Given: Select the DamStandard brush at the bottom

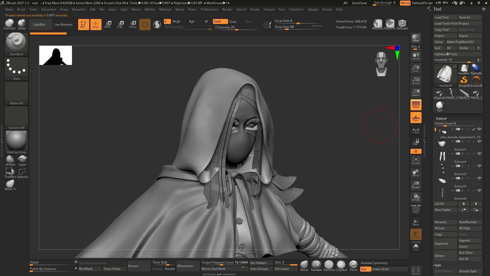Looking at the screenshot, I should click(x=329, y=266).
